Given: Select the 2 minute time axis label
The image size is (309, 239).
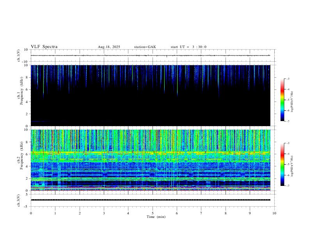Looking at the screenshot, I should [x=80, y=214].
